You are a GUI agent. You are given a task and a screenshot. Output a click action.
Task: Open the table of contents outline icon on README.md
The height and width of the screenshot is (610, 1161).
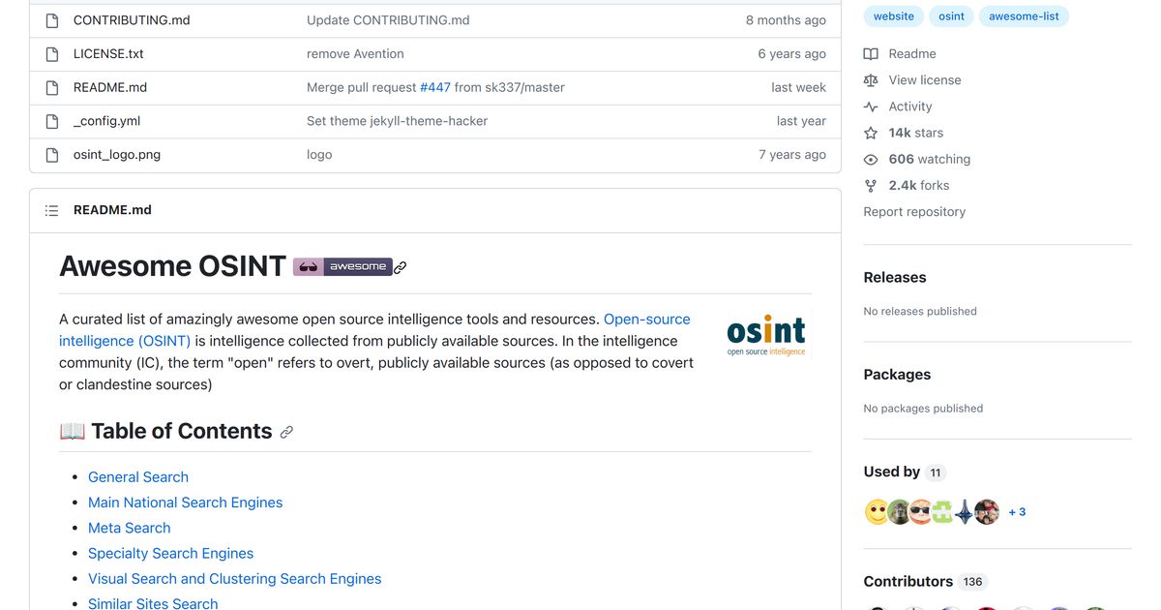pyautogui.click(x=51, y=209)
